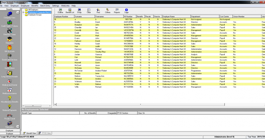Click the Swap toolbar icon
The image size is (265, 139).
[79, 11]
